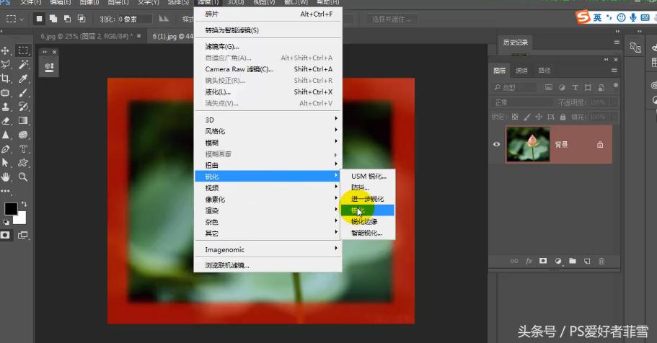This screenshot has width=657, height=343.
Task: Hide the 背景 layer via eye icon
Action: (x=496, y=145)
